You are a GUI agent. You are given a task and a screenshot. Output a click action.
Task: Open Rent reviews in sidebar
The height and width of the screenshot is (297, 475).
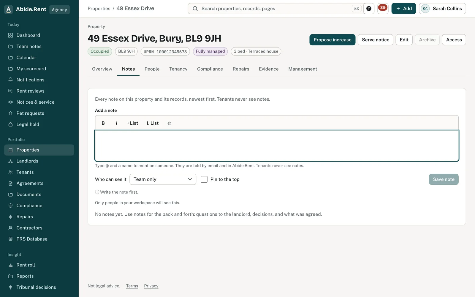click(x=39, y=91)
